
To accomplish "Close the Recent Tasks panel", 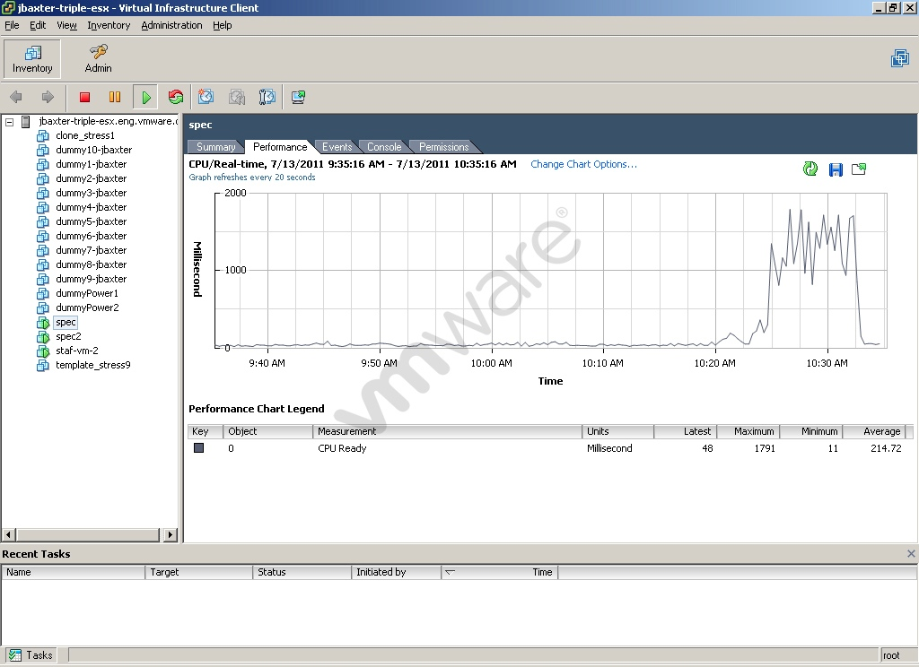I will point(911,553).
